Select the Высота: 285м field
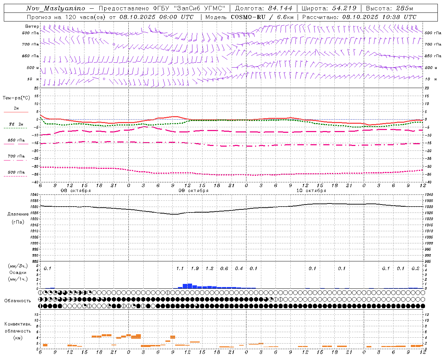The width and height of the screenshot is (443, 355). point(389,8)
